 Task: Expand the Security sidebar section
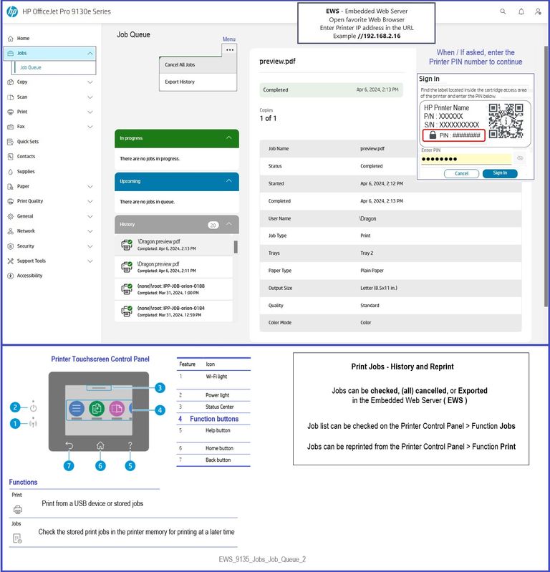pos(90,246)
